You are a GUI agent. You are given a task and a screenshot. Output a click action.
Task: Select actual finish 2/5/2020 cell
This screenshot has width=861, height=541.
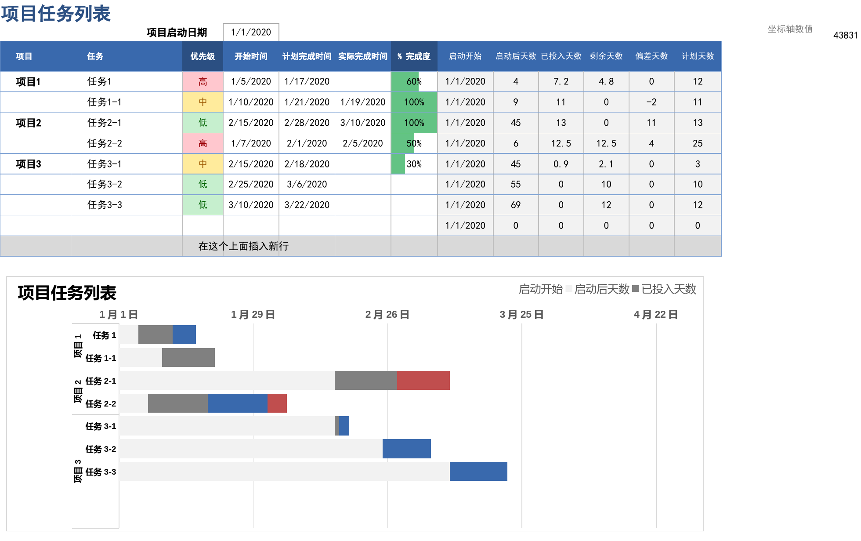coord(363,143)
